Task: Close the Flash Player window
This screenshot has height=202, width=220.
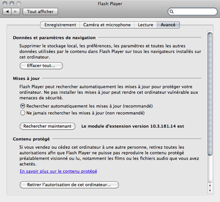Action: (x=5, y=4)
